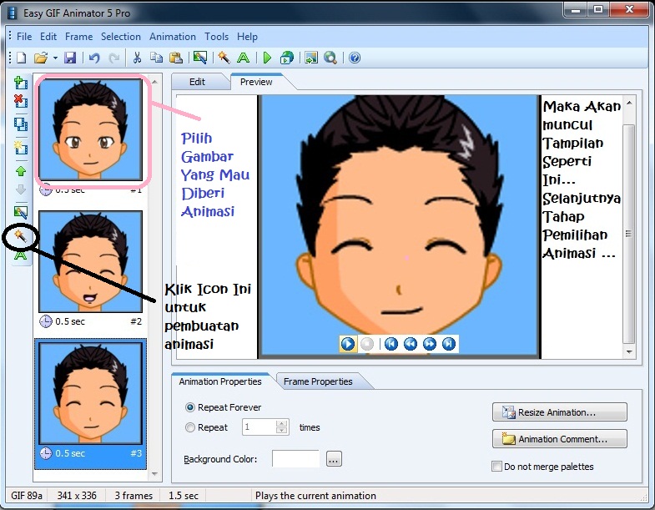The image size is (655, 510).
Task: Open the Animation menu
Action: coord(173,37)
